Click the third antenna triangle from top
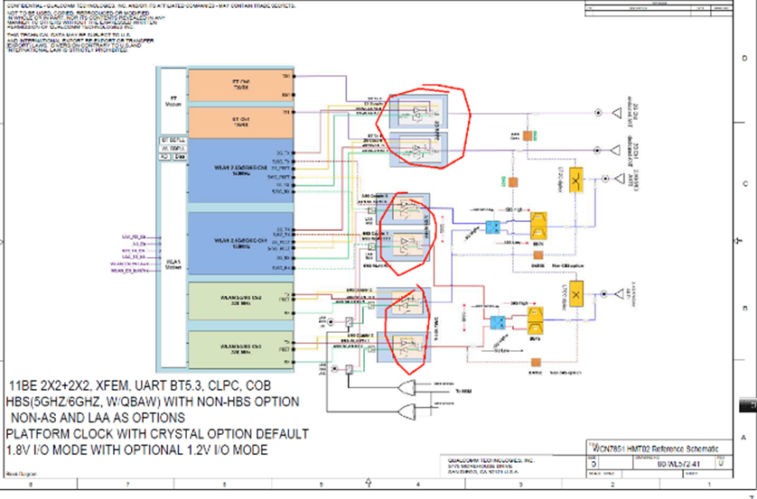757x499 pixels. click(x=620, y=179)
